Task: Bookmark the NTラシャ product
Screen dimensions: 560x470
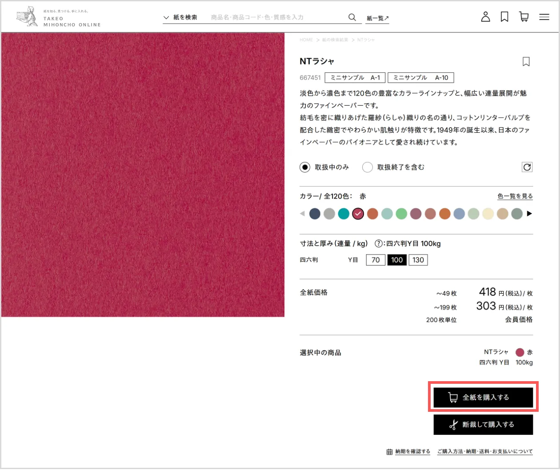Action: [x=526, y=62]
